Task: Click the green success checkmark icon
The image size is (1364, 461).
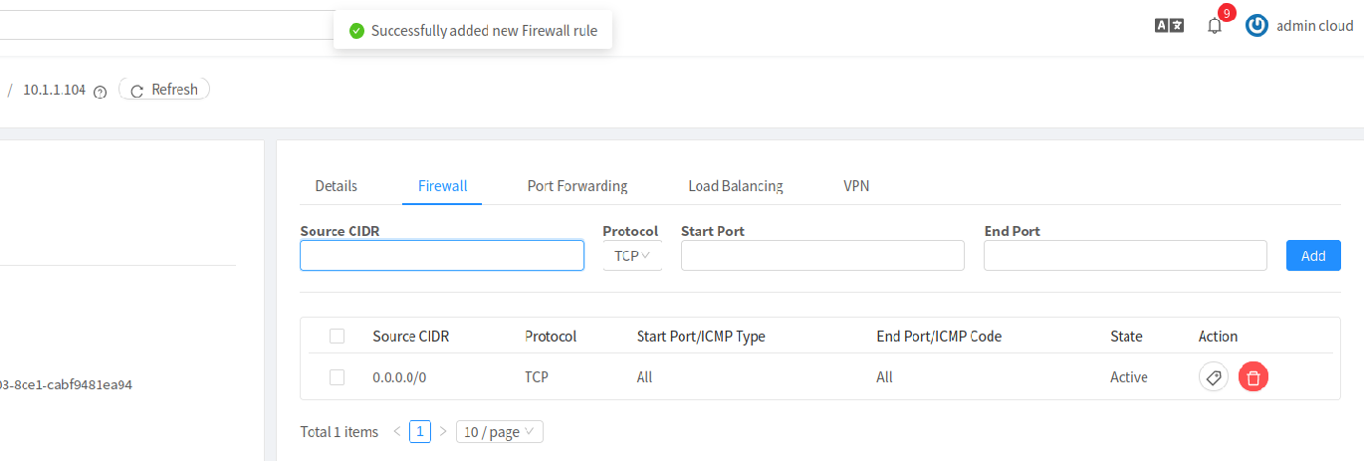Action: pyautogui.click(x=356, y=31)
